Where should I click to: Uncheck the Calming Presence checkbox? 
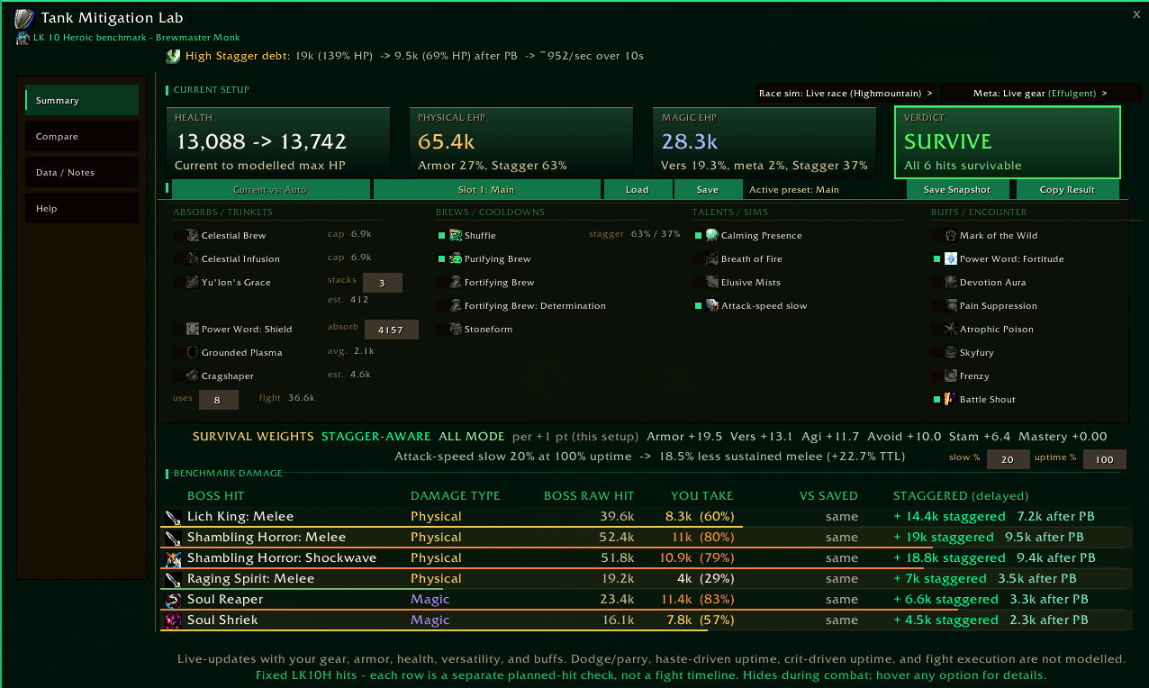coord(699,235)
